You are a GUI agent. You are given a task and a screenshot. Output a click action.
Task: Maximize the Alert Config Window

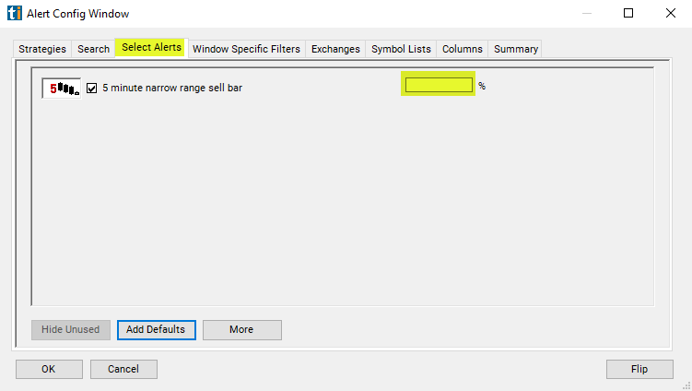coord(628,13)
